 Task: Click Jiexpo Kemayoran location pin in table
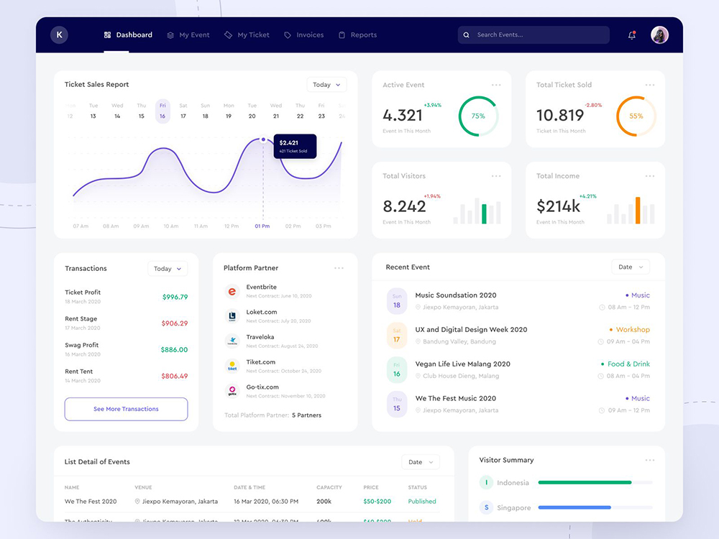click(137, 502)
